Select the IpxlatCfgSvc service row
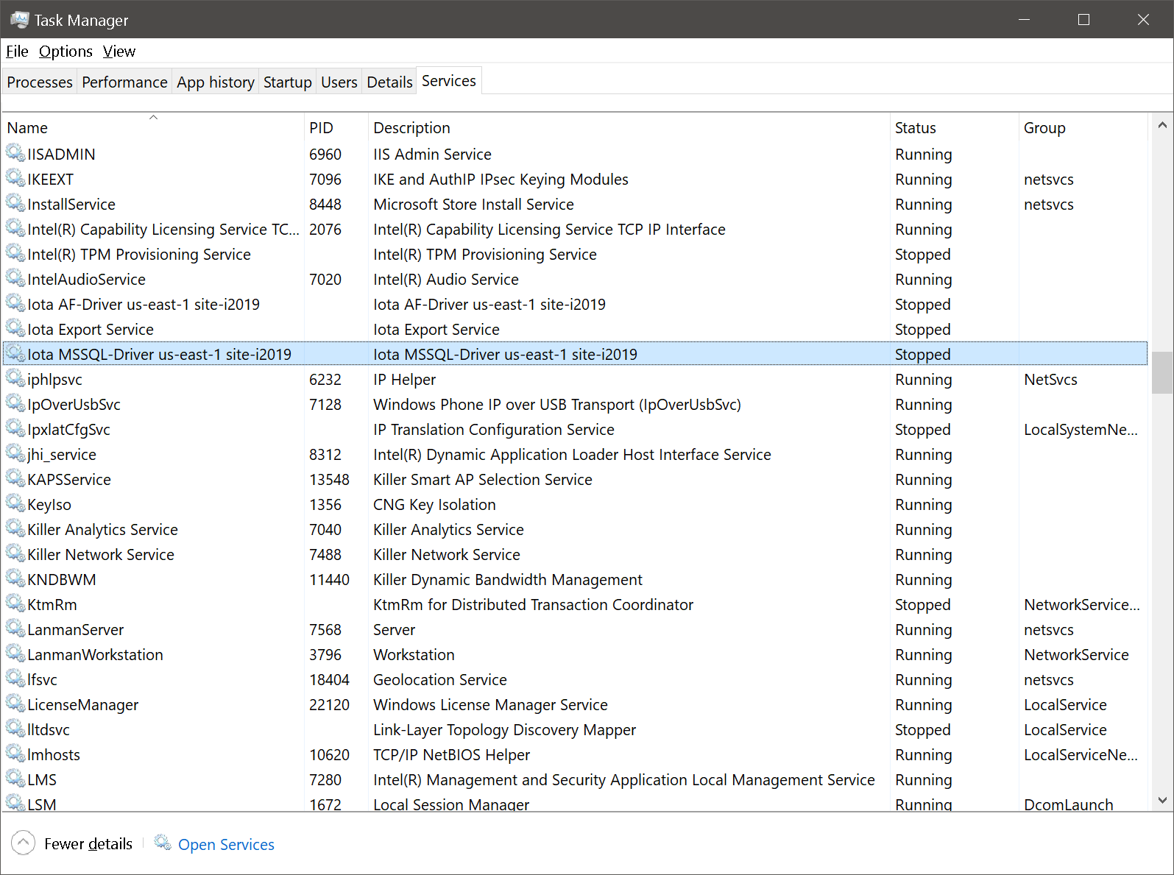The width and height of the screenshot is (1174, 875). click(576, 429)
